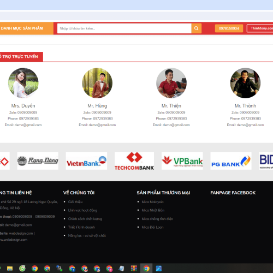Focus the keyword search input field
Screen dimensions: 273x273
[x=124, y=28]
